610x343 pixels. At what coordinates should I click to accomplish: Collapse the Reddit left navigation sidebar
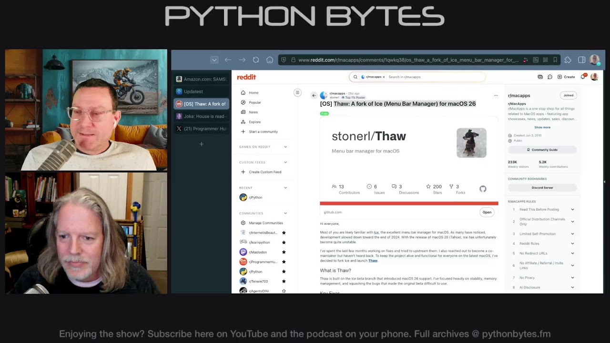(297, 92)
